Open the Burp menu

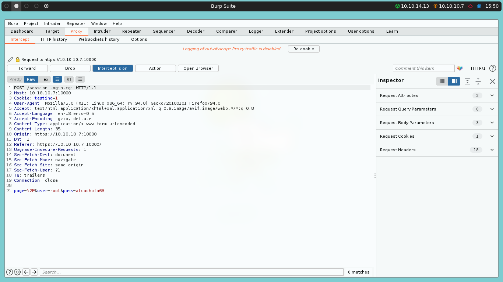point(13,23)
